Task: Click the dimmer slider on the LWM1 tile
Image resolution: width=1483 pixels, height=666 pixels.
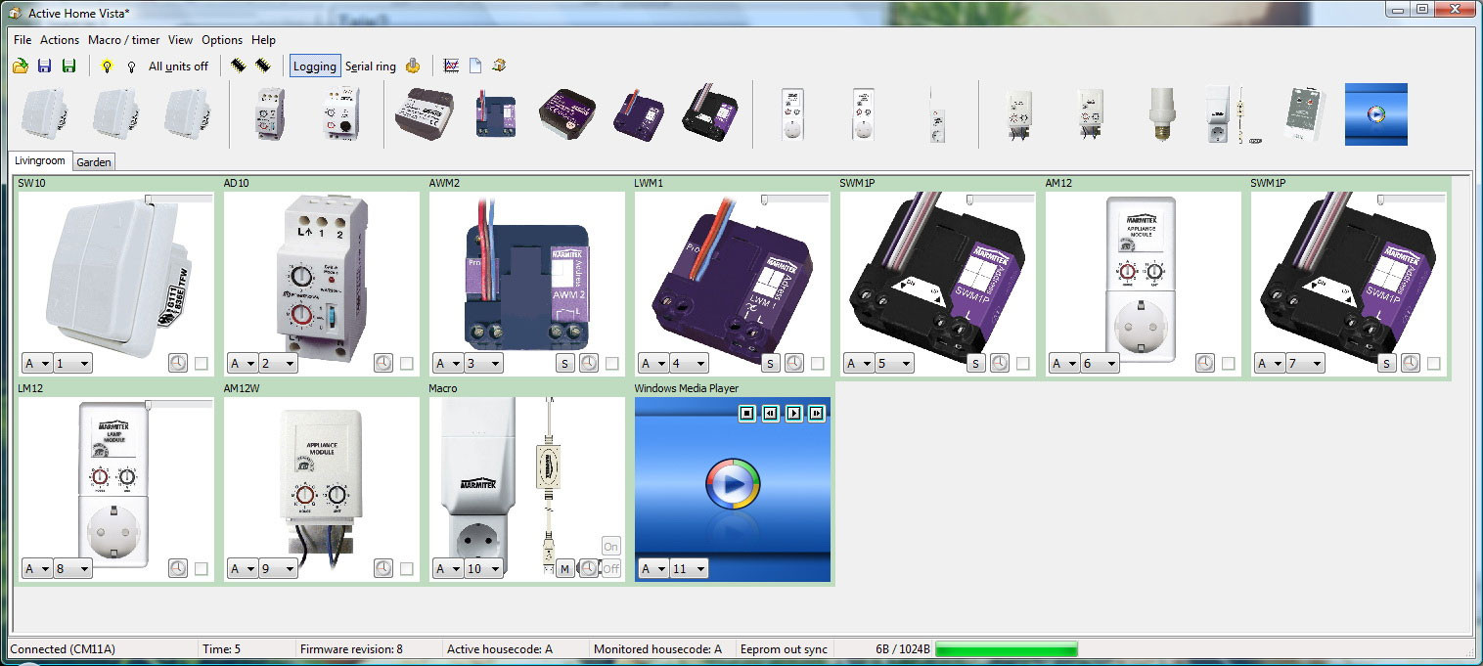Action: coord(795,199)
